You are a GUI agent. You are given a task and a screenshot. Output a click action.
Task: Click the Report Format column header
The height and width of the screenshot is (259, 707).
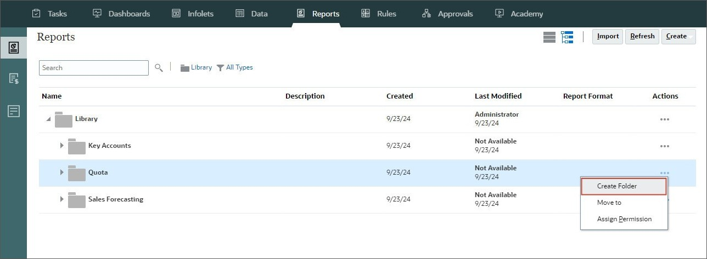588,96
